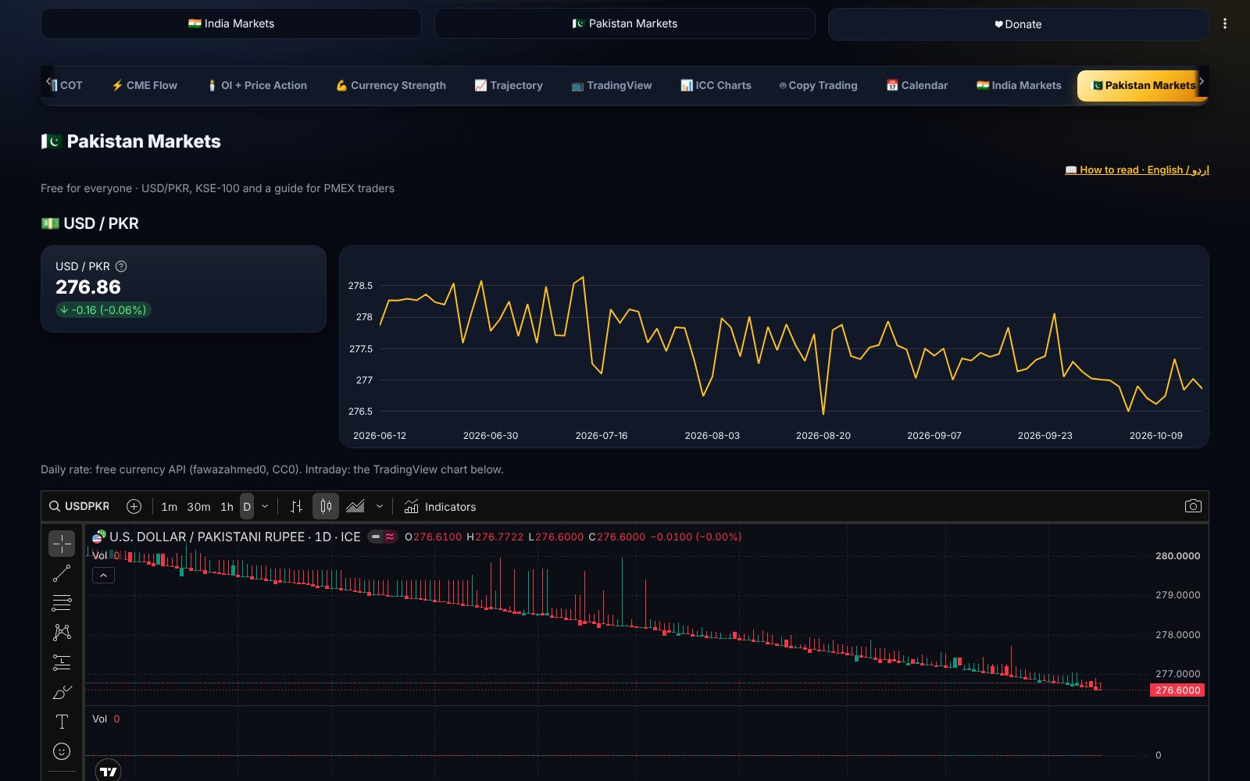
Task: Select candlestick chart style
Action: (326, 506)
